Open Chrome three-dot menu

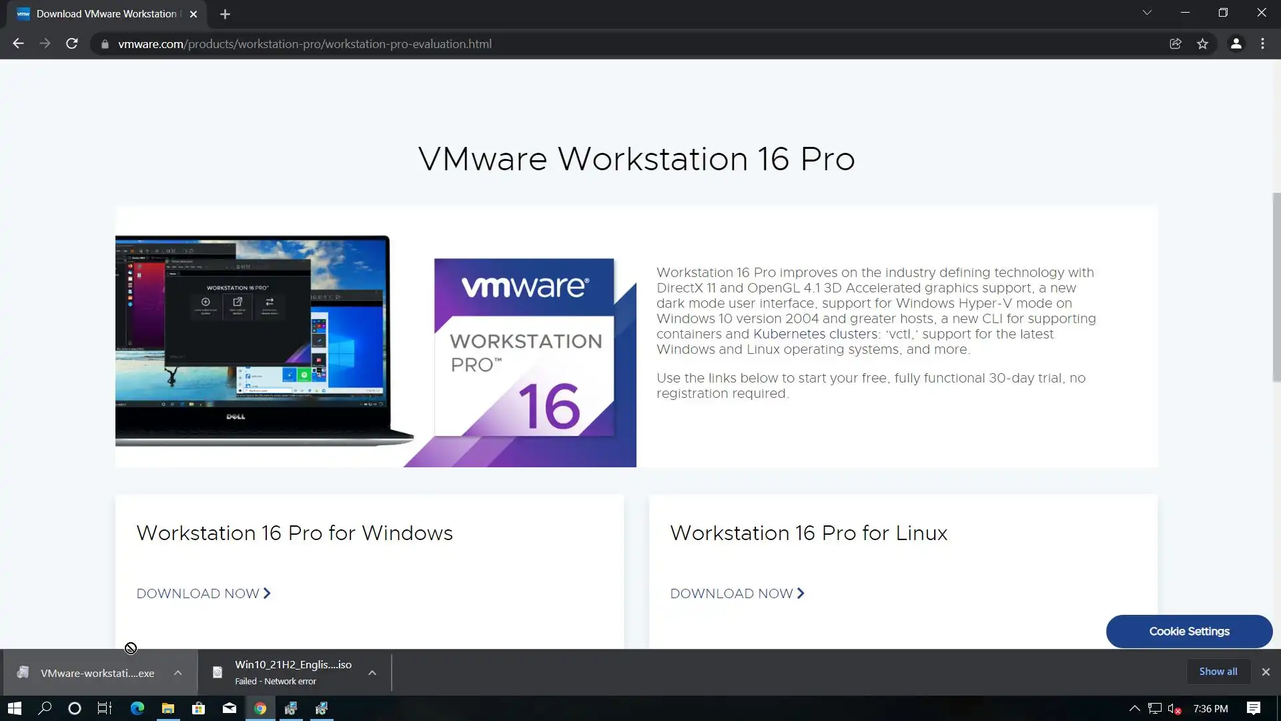[1262, 43]
